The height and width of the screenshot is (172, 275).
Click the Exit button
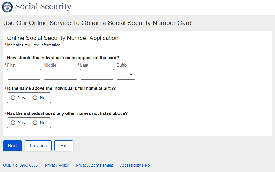(64, 146)
